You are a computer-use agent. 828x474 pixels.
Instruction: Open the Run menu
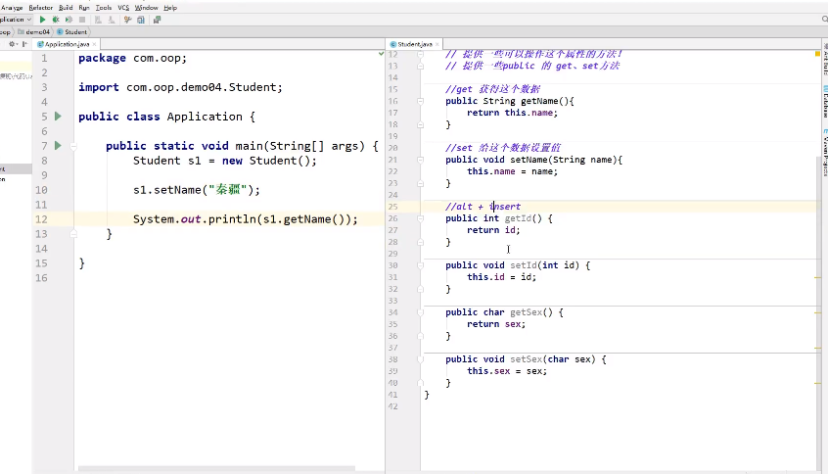84,8
